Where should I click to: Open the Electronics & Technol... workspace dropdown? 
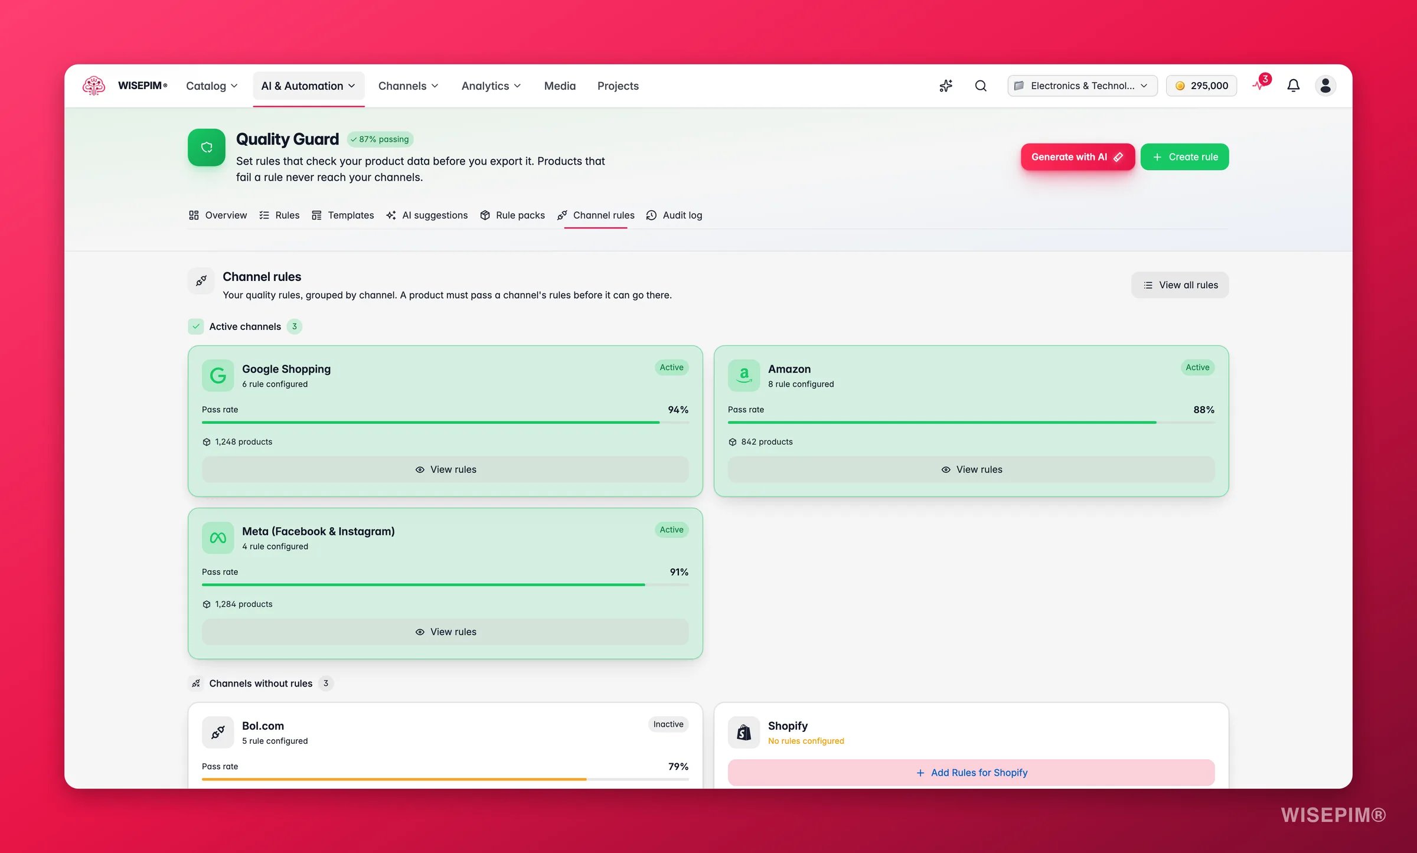(x=1082, y=86)
